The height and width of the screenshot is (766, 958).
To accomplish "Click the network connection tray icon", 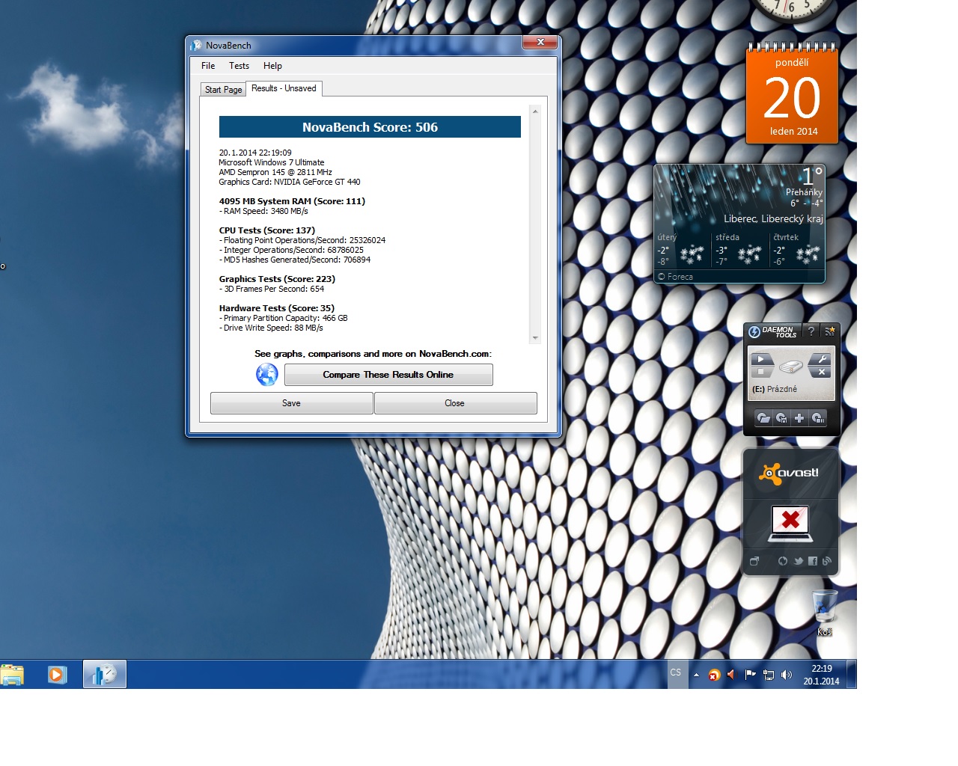I will click(769, 675).
